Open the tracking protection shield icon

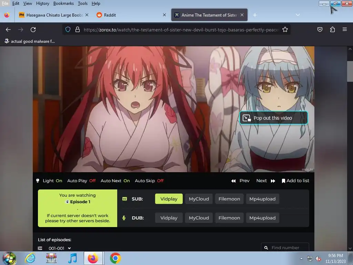point(68,30)
